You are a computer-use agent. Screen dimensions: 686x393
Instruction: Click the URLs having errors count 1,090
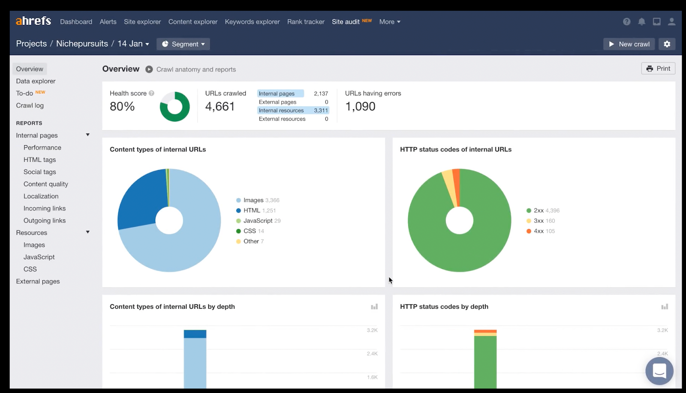click(360, 107)
